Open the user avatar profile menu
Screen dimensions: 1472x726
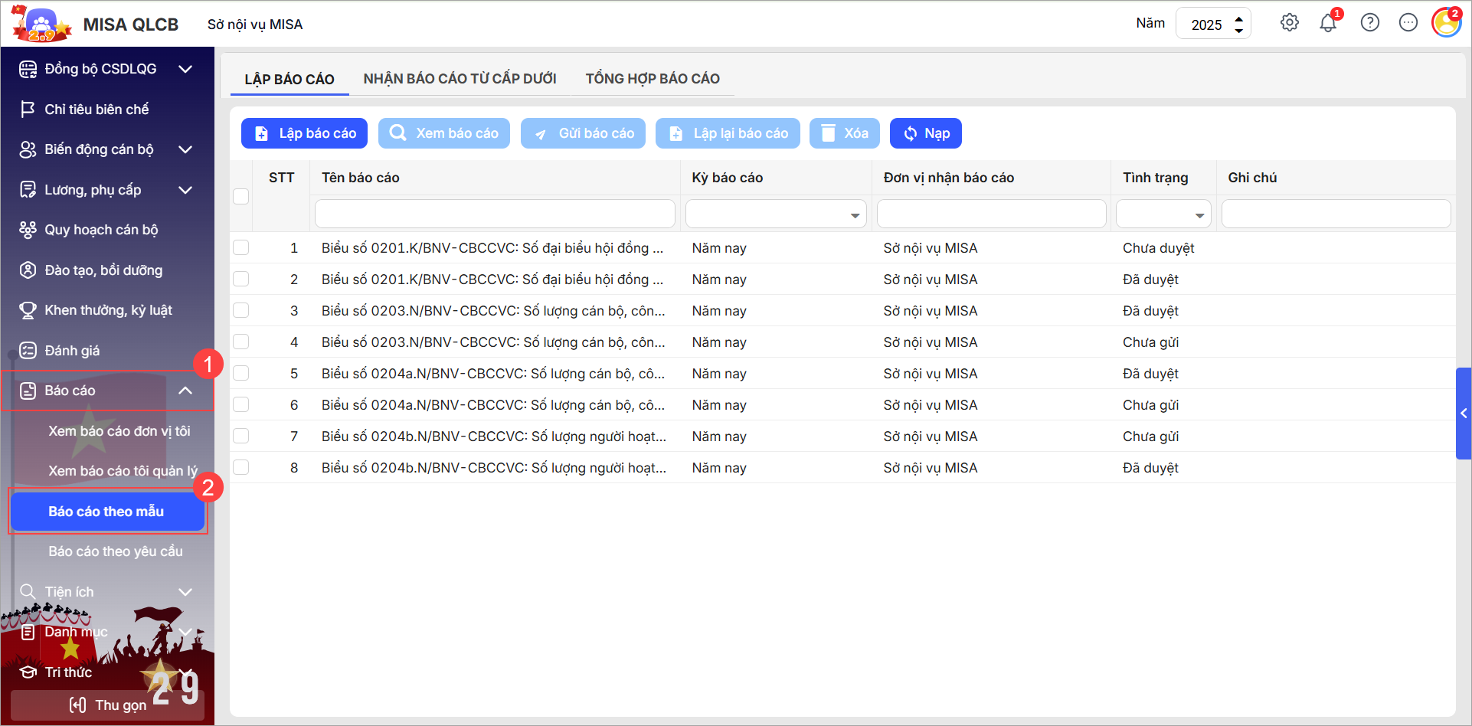(1446, 23)
